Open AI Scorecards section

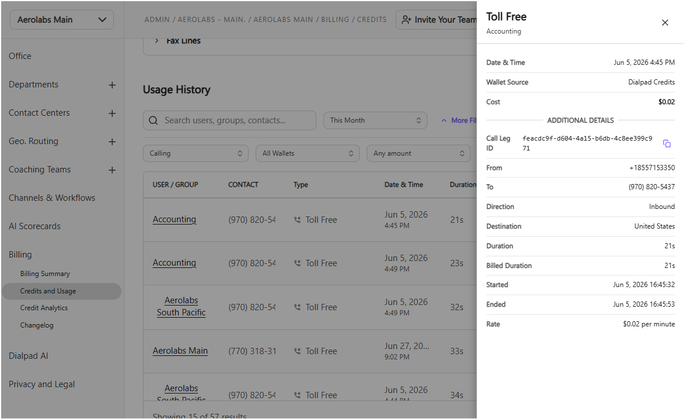[x=35, y=227]
